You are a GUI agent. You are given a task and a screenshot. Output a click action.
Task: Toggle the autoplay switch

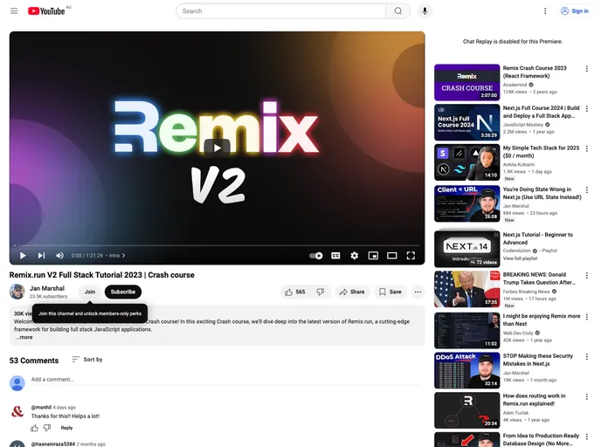[x=316, y=256]
